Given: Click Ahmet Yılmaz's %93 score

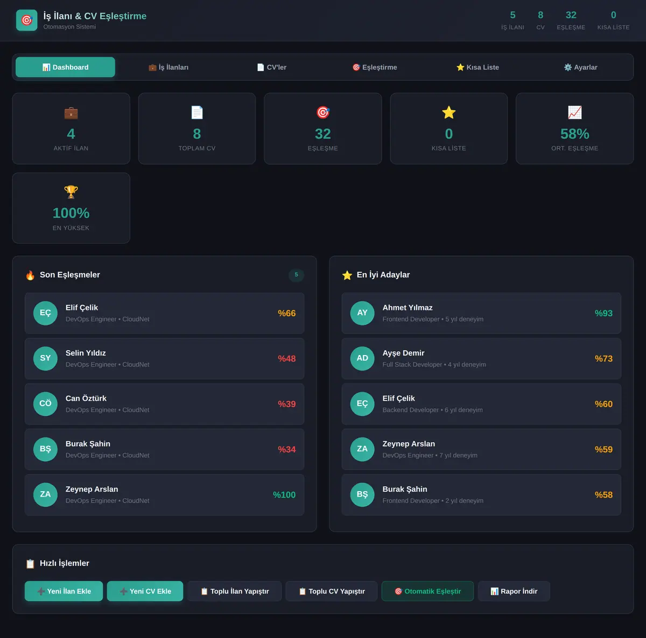Looking at the screenshot, I should pos(603,313).
